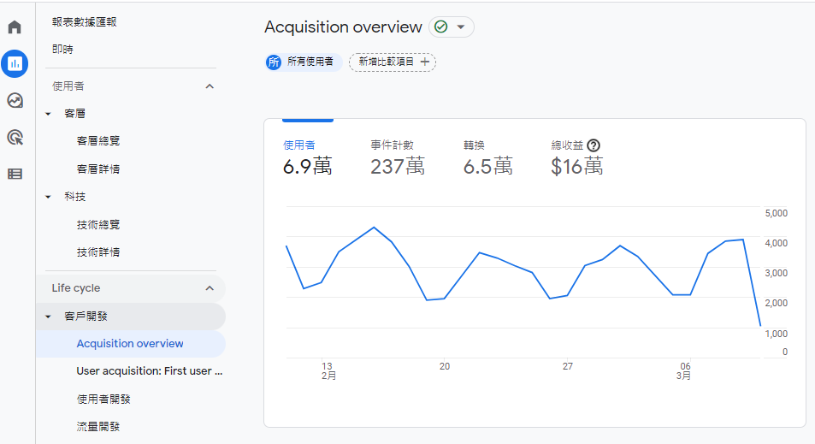Click the 13 2月 date axis label
Viewport: 815px width, 444px height.
(328, 371)
